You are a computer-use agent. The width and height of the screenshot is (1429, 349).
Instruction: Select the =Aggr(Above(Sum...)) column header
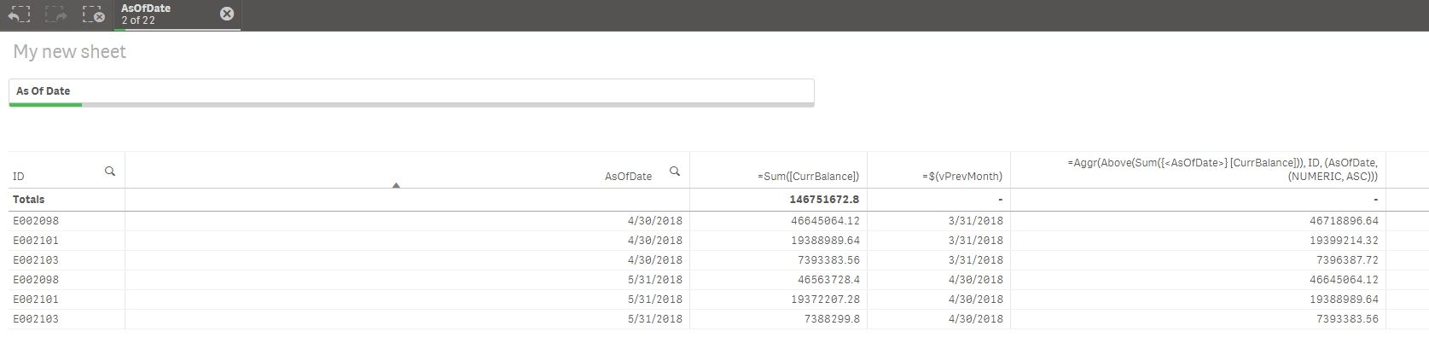click(x=1222, y=169)
